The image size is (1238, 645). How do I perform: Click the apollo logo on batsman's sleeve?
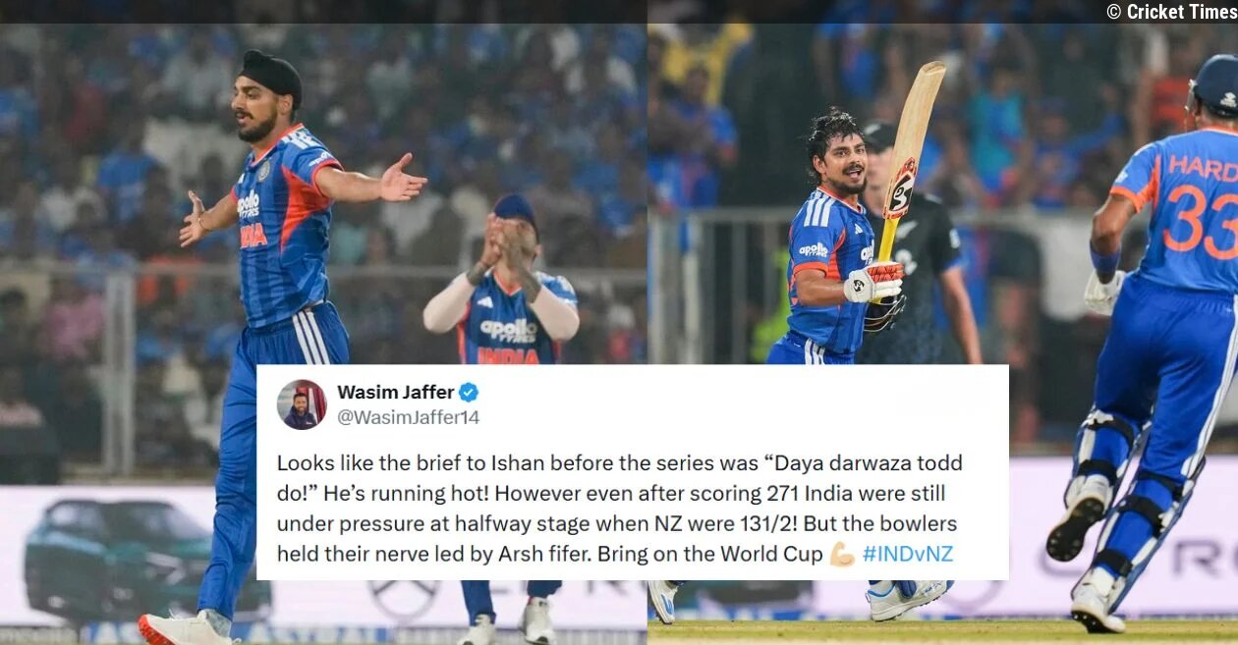pyautogui.click(x=813, y=249)
